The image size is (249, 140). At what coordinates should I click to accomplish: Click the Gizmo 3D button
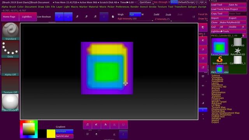pyautogui.click(x=104, y=17)
